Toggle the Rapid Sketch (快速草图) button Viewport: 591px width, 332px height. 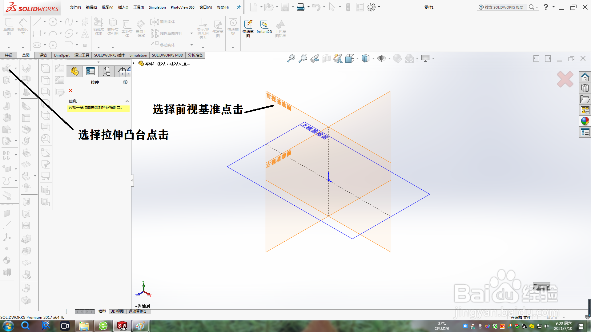point(248,29)
